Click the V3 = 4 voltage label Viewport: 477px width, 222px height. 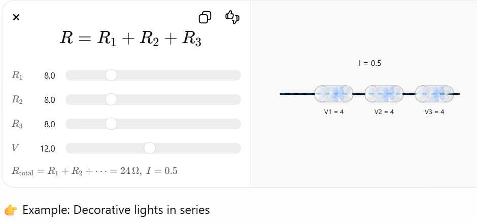click(x=434, y=112)
